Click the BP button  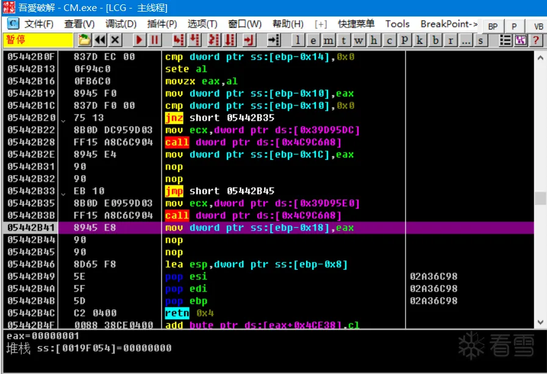(x=493, y=26)
